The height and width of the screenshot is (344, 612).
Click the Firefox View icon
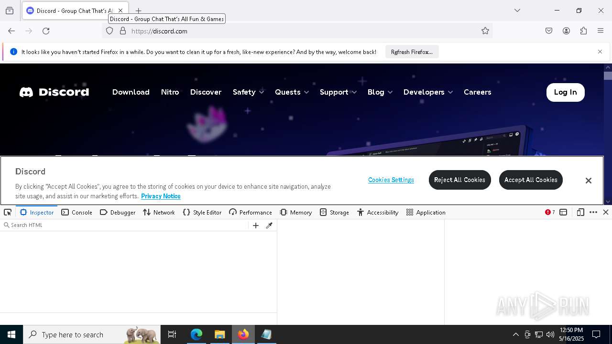click(10, 11)
